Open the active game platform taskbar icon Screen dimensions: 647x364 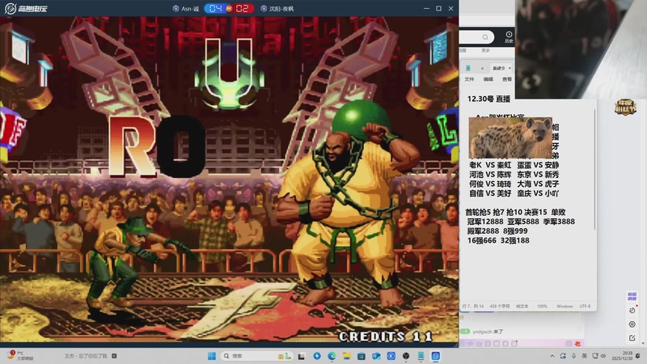436,356
